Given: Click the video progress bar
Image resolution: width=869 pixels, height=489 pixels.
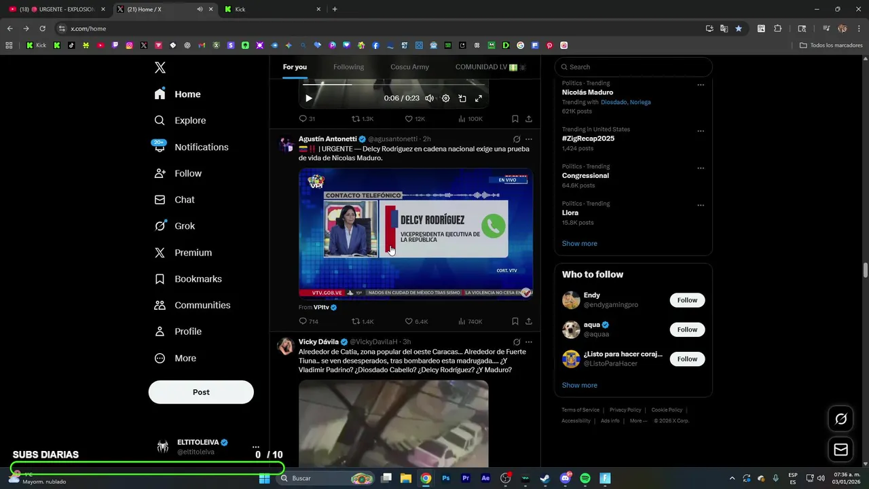Looking at the screenshot, I should 394,85.
